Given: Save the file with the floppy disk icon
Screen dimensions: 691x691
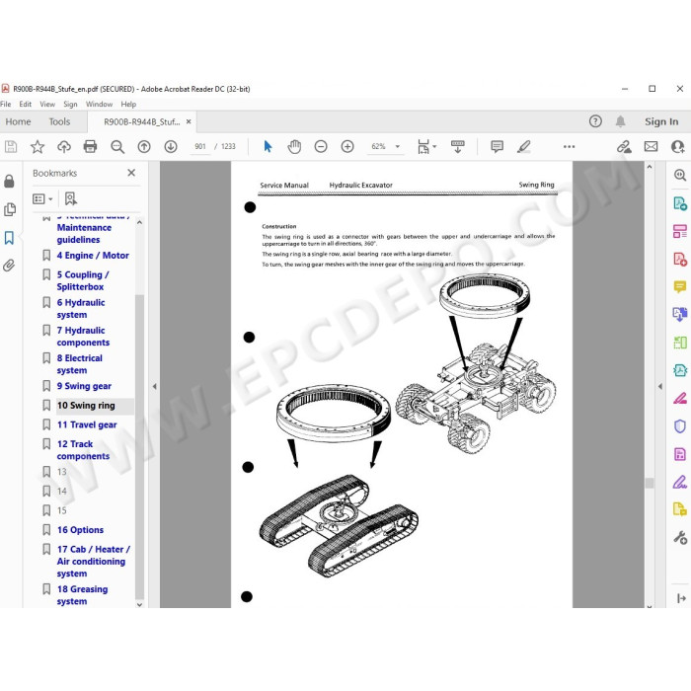Looking at the screenshot, I should click(x=11, y=146).
